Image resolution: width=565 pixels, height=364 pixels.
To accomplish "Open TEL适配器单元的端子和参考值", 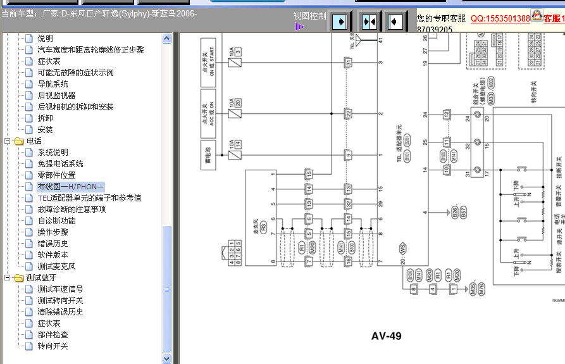I will pyautogui.click(x=90, y=198).
